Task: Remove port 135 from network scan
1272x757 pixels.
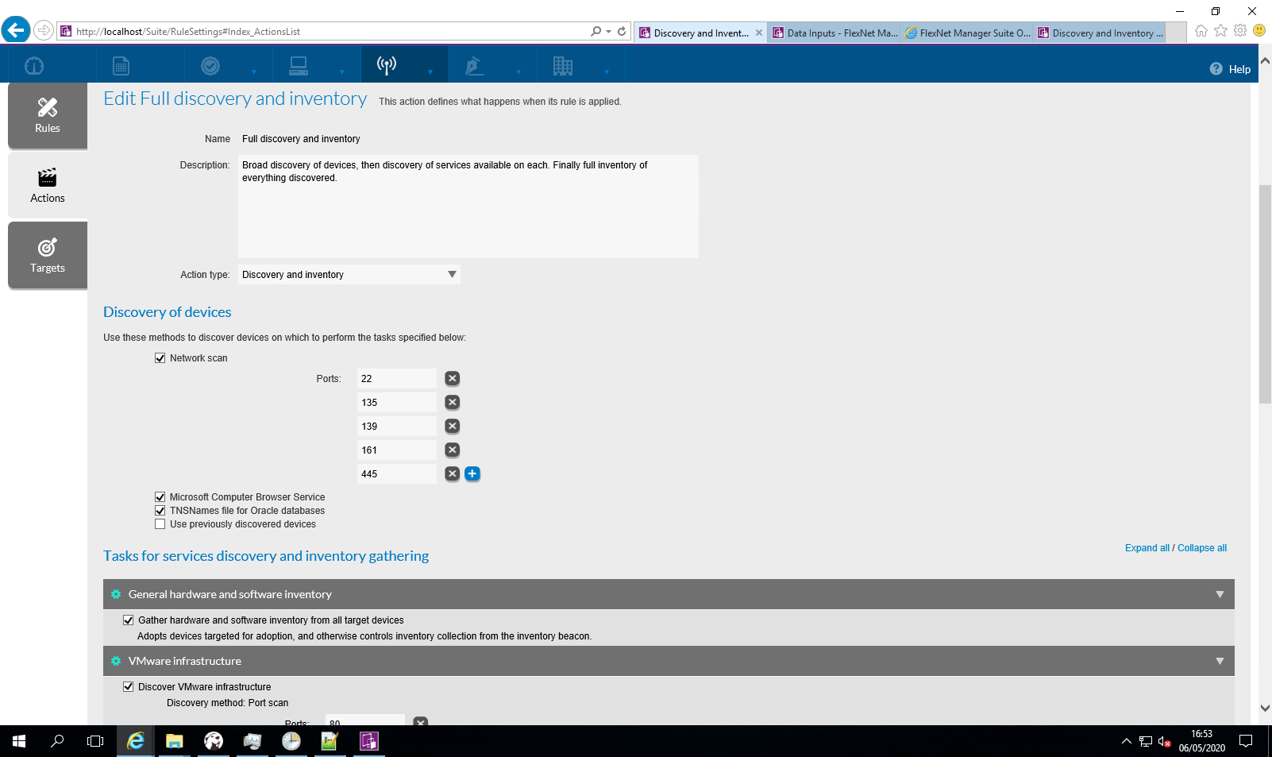Action: 452,403
